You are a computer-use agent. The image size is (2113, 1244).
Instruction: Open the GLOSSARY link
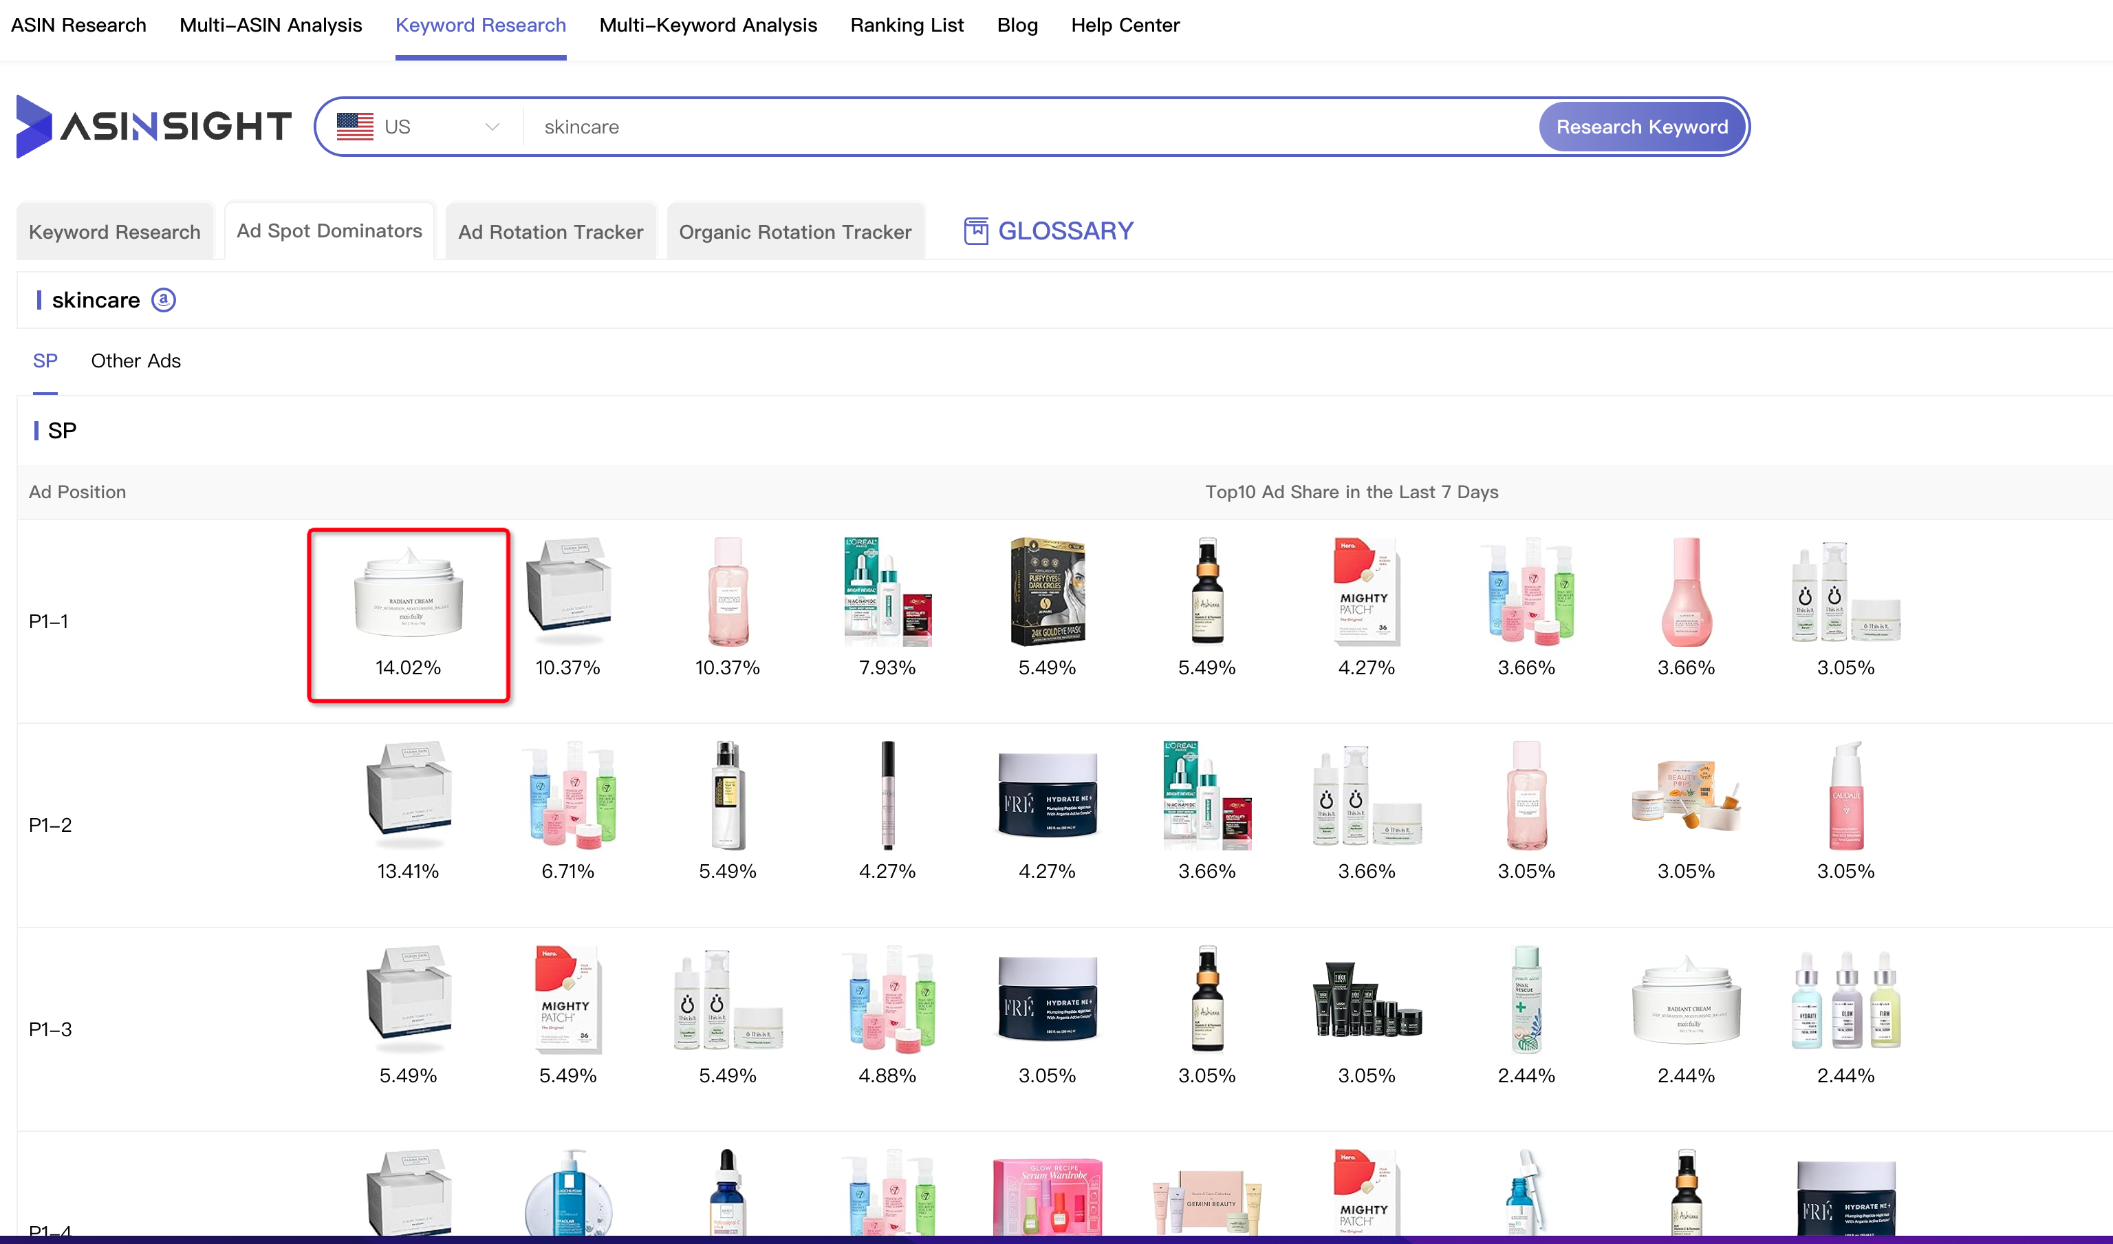[x=1065, y=230]
